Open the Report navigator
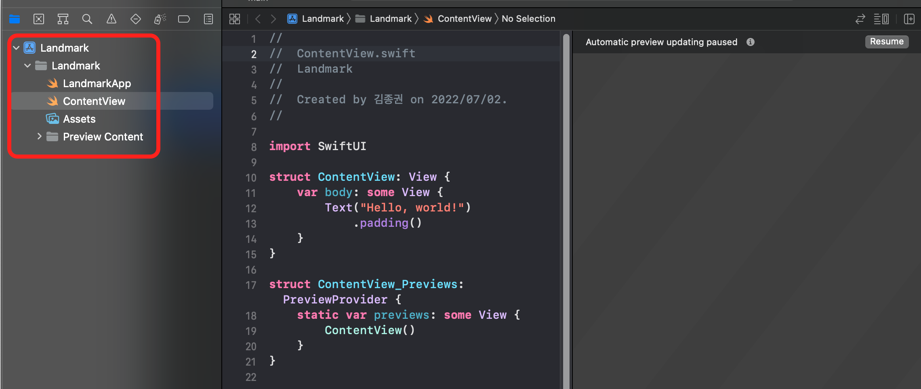The width and height of the screenshot is (921, 389). click(x=208, y=19)
